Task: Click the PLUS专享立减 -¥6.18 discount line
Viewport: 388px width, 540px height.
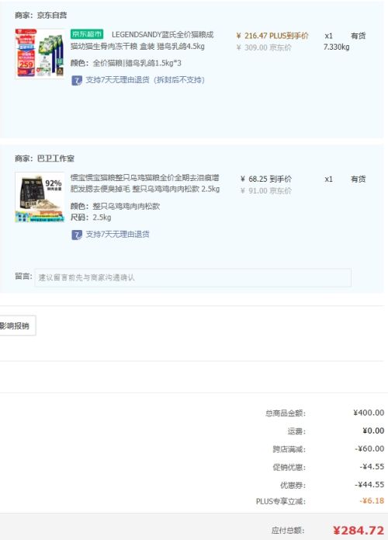Action: [x=320, y=501]
